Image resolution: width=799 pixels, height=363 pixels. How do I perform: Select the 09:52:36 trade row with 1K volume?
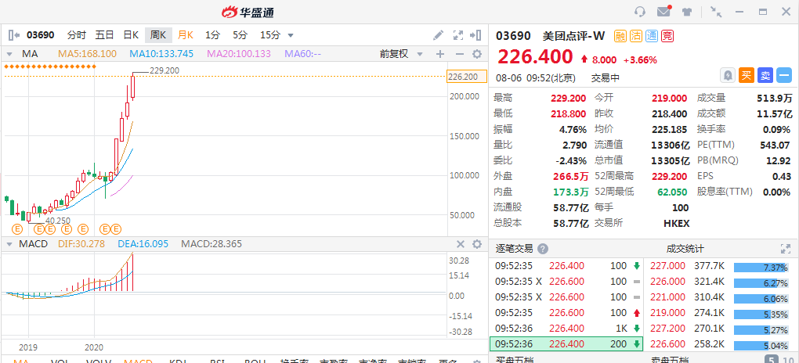(x=566, y=329)
